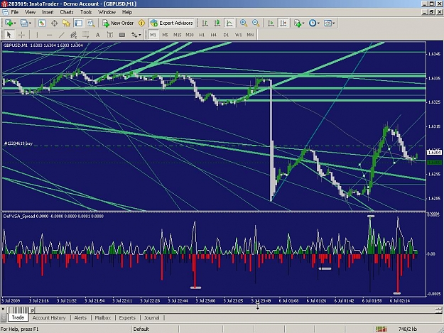Select the D1 timeframe
This screenshot has height=333, width=444.
[x=226, y=35]
